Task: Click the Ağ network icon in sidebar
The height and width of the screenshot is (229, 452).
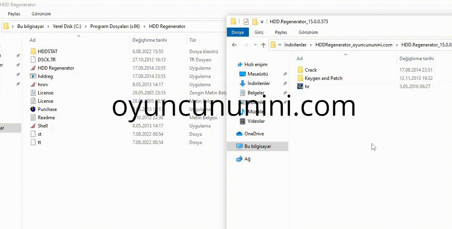Action: (239, 159)
